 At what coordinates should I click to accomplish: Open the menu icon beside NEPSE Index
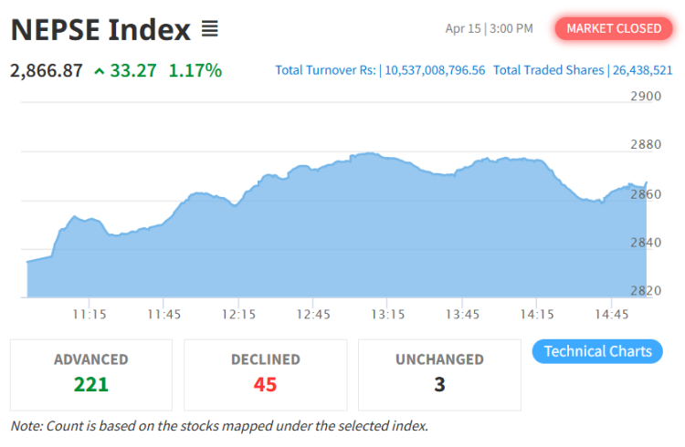209,29
